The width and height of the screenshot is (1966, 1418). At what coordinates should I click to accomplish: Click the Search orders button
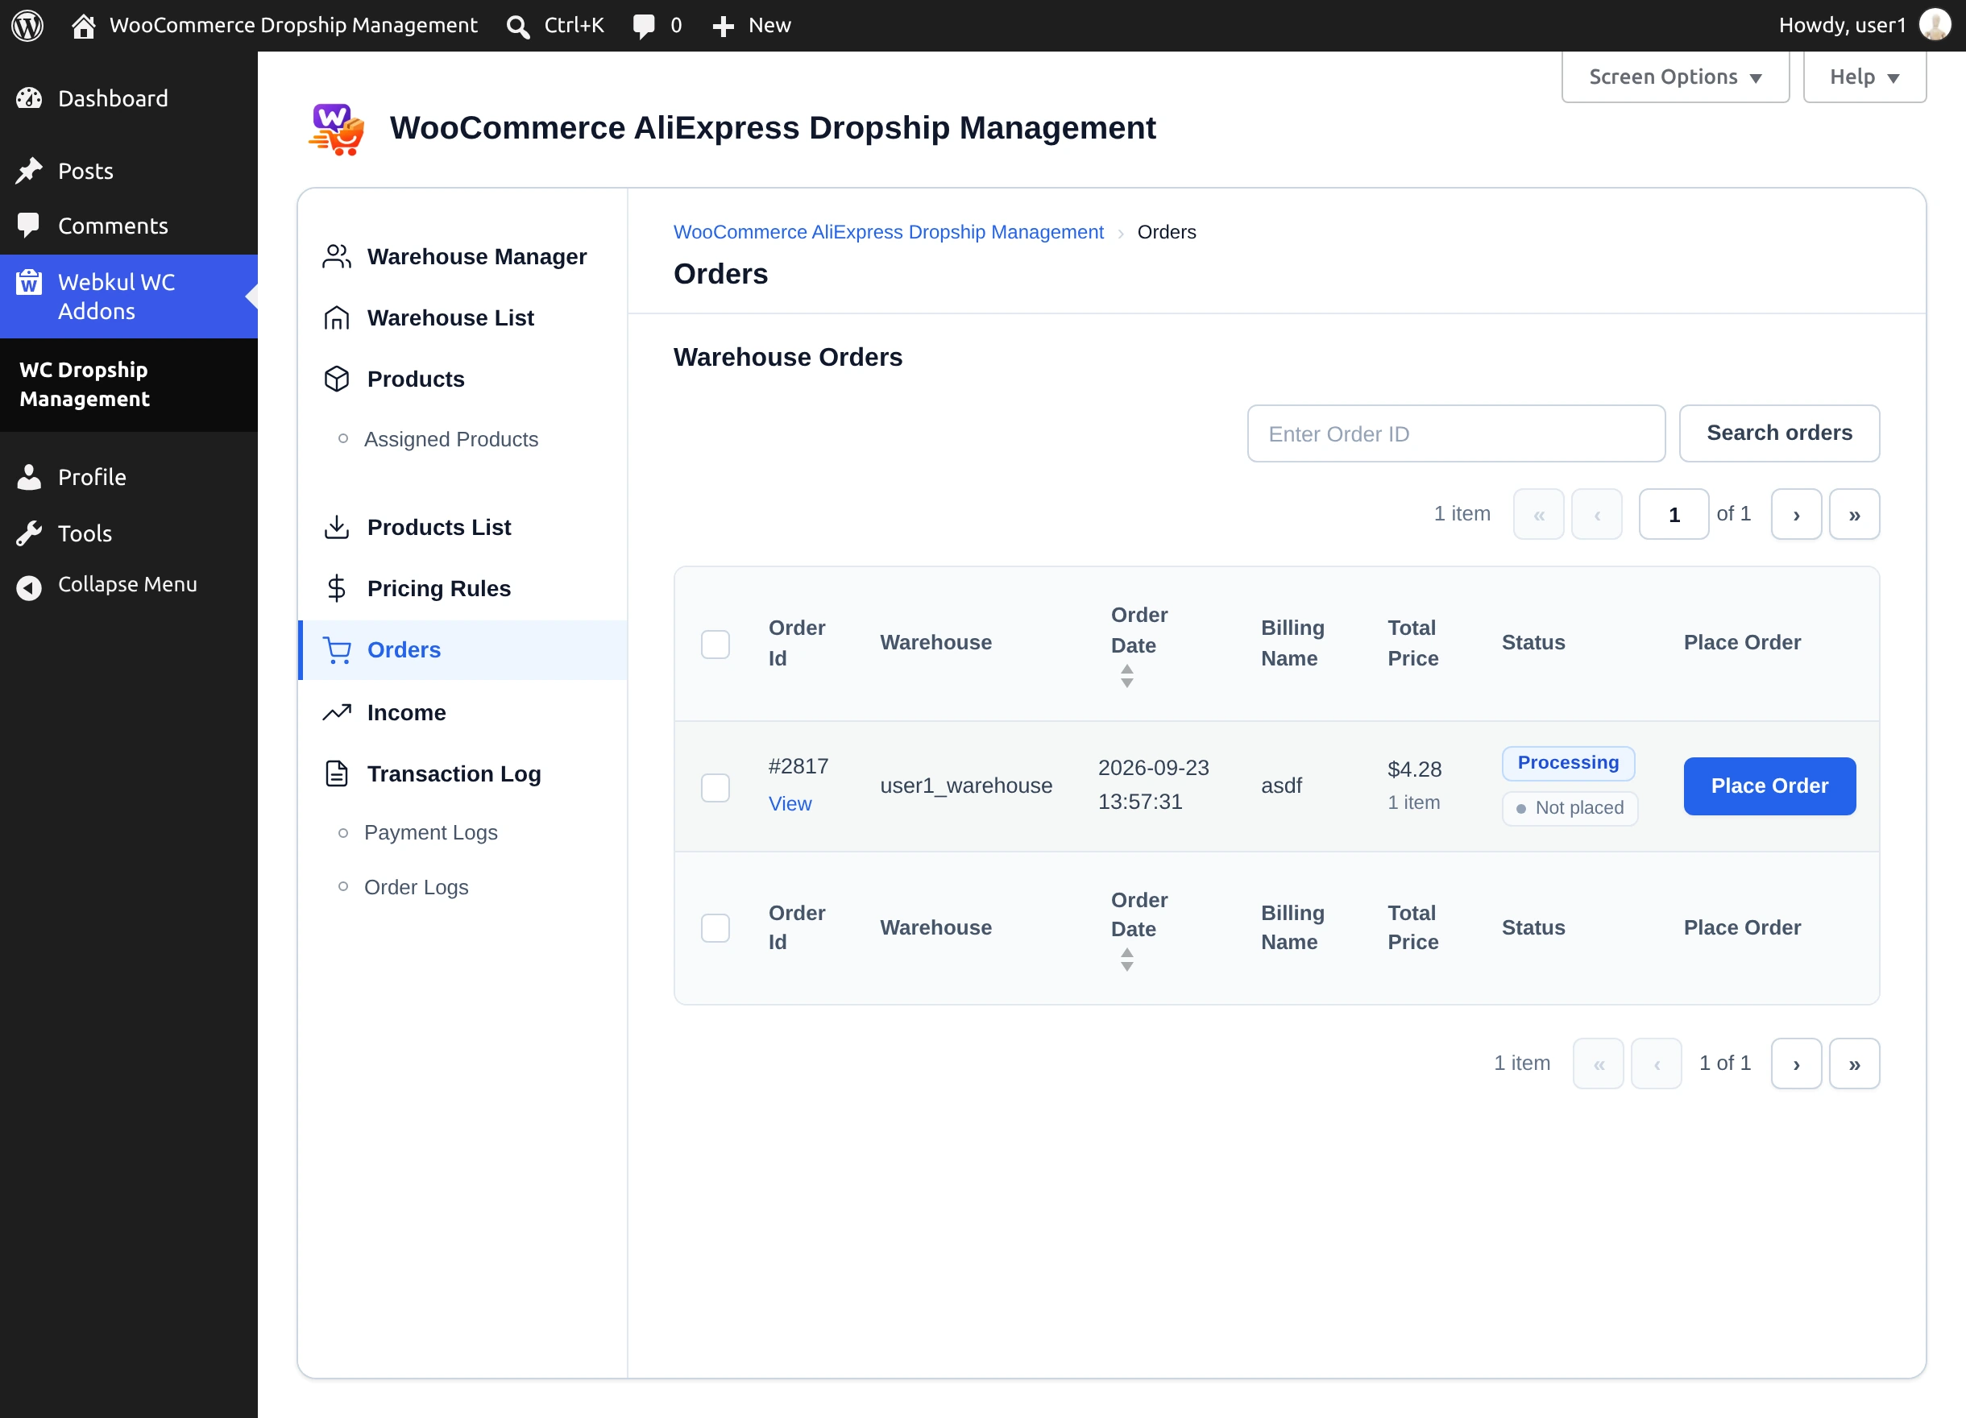(1779, 433)
